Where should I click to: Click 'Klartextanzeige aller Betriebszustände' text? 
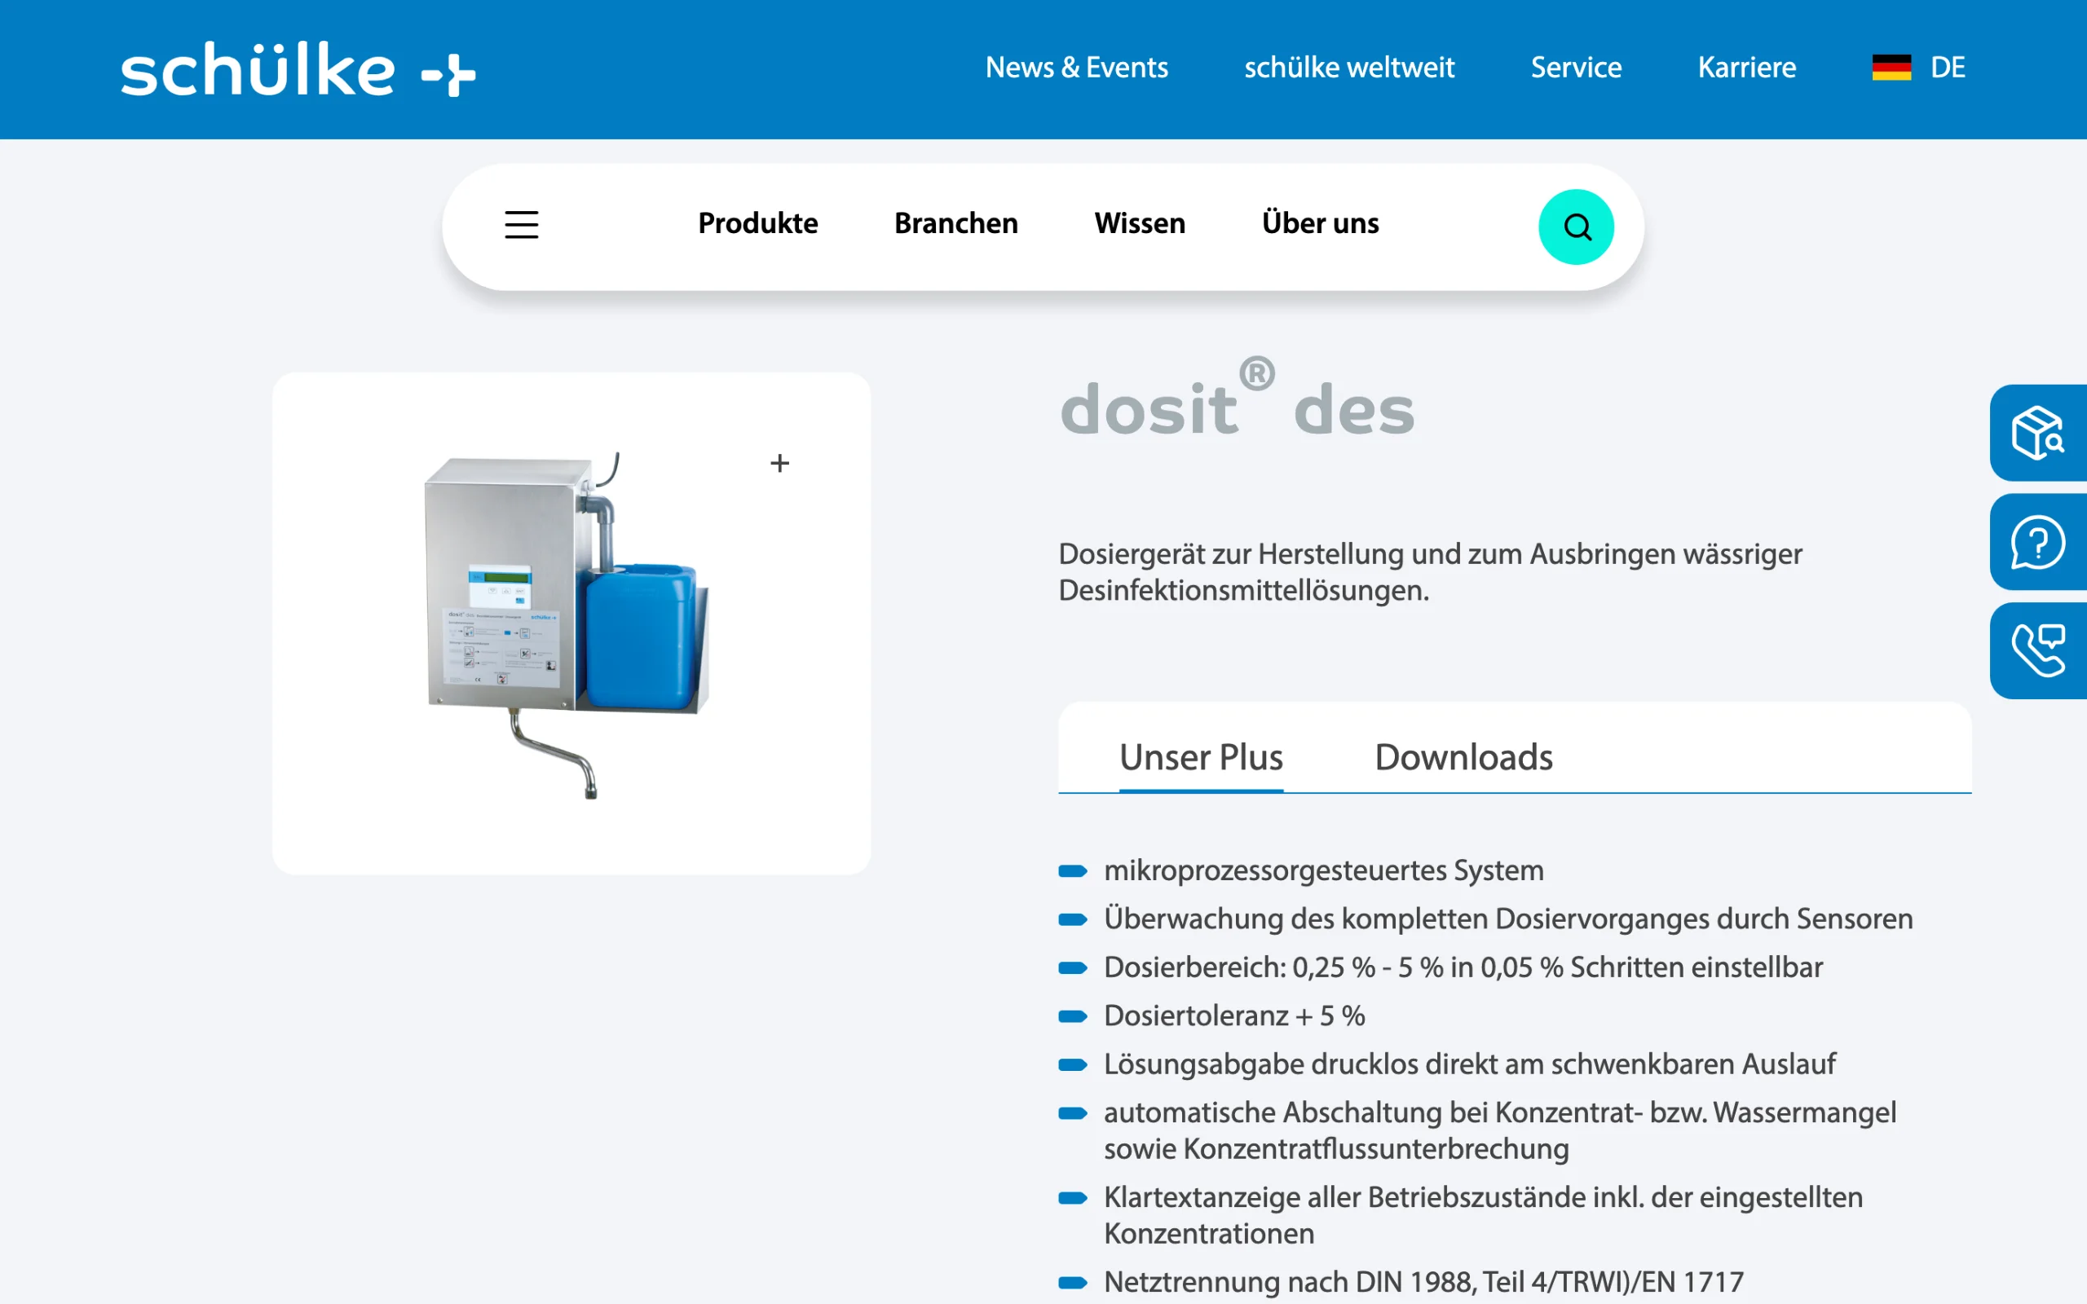tap(1484, 1215)
